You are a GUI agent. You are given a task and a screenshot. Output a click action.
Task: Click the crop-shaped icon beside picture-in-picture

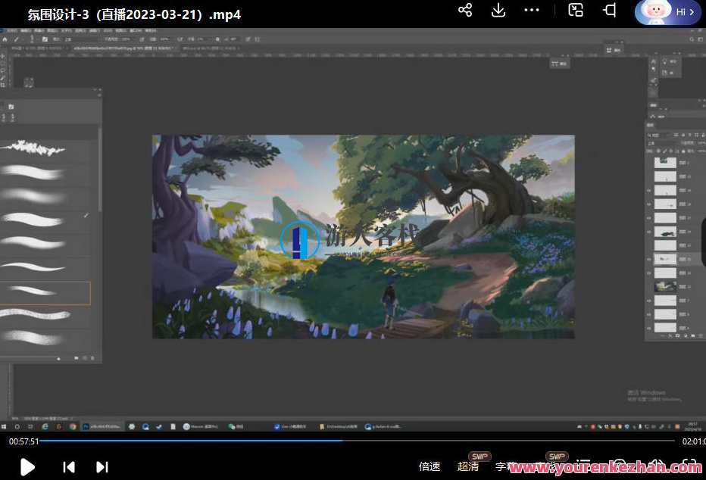pos(609,11)
